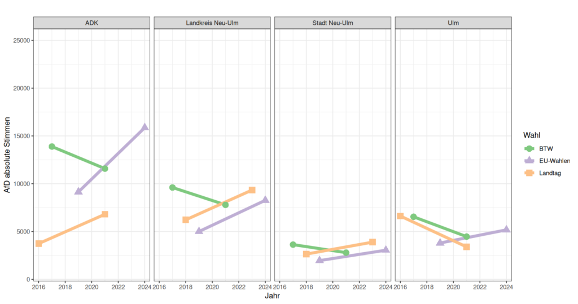Select the Landkreis Neu-Ulm panel title
This screenshot has height=304, width=578.
click(212, 23)
